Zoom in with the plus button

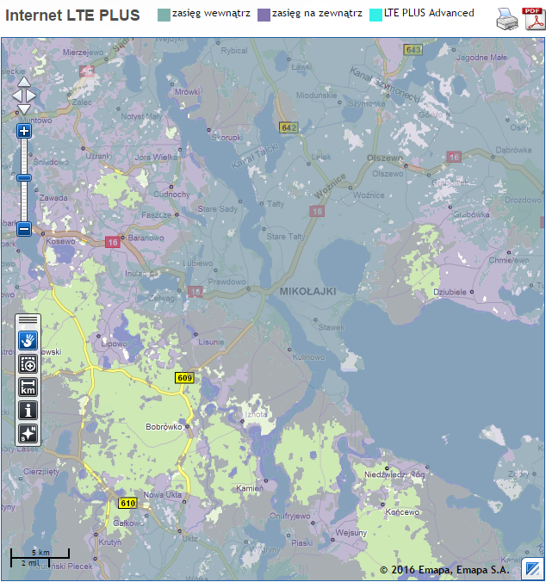[24, 131]
